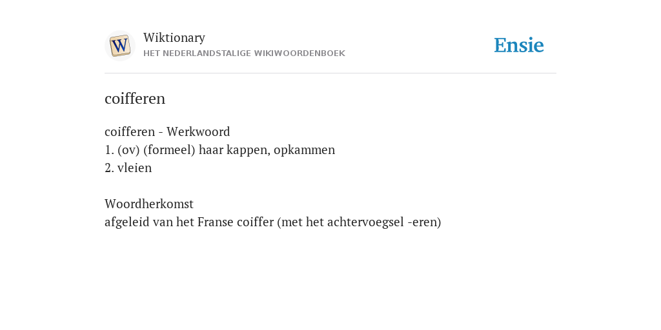Click the Woordherkomst section label
Image resolution: width=661 pixels, height=330 pixels.
[149, 204]
